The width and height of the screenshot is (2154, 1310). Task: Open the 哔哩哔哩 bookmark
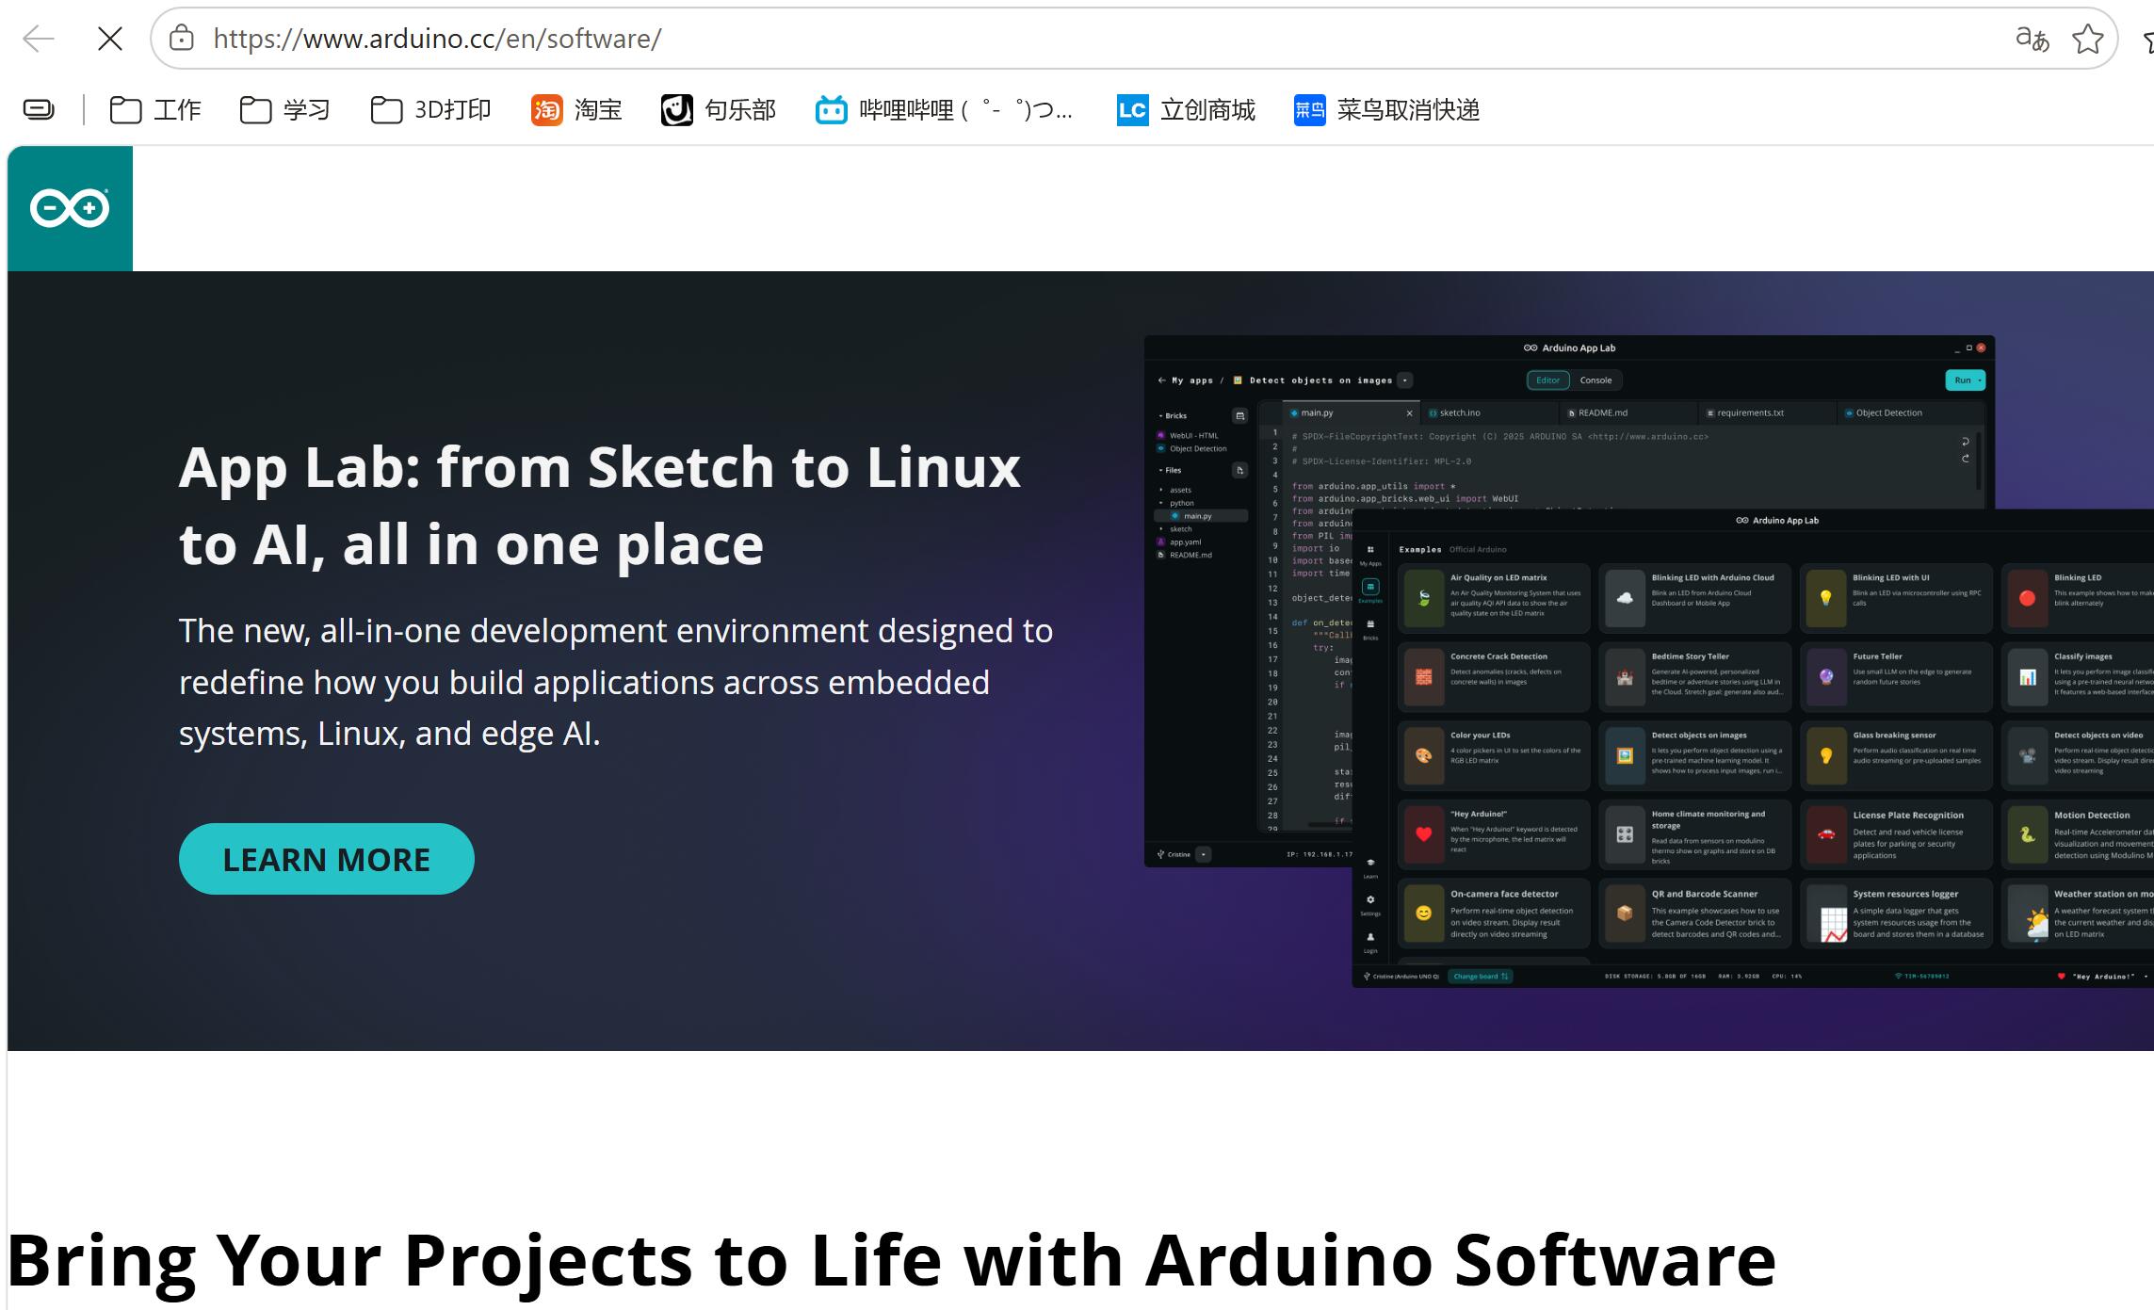944,110
